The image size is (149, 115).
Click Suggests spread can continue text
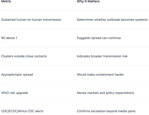click(x=99, y=38)
